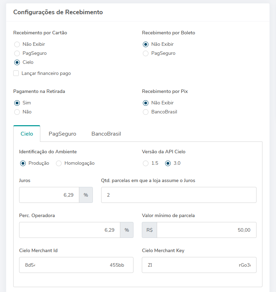Choose Homologação environment option

[59, 163]
